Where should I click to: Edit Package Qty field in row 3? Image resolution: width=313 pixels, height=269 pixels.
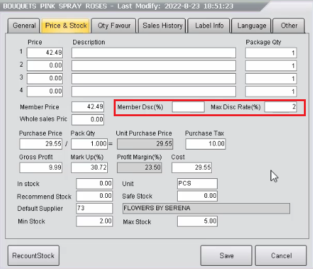tap(271, 78)
